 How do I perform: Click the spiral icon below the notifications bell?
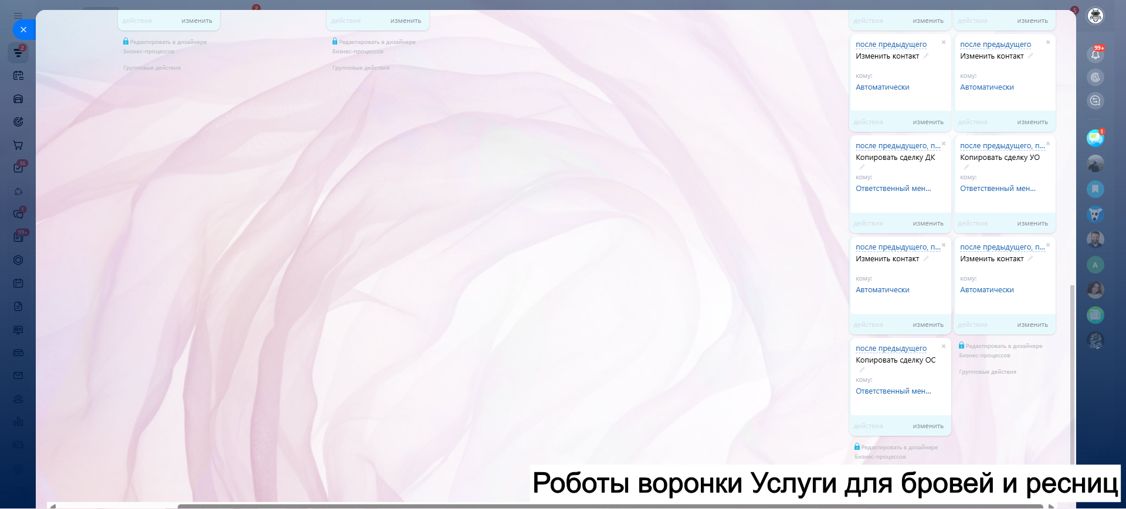1095,77
